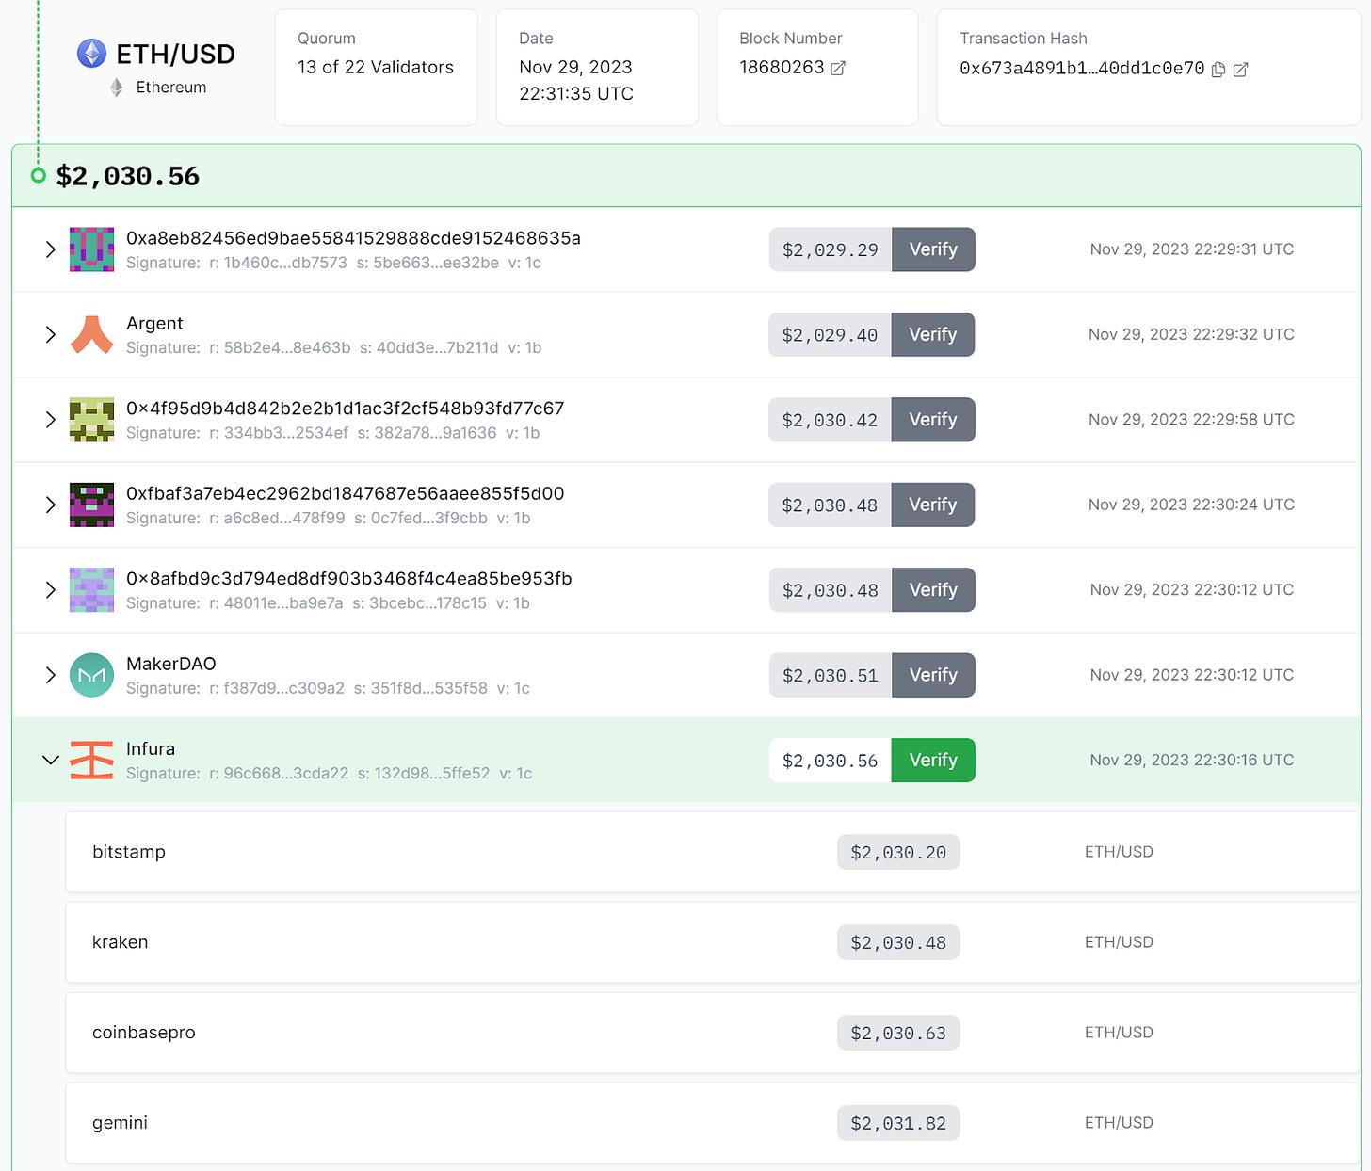Click Verify for the 0x4f95d9 validator
Viewport: 1371px width, 1171px height.
click(932, 420)
